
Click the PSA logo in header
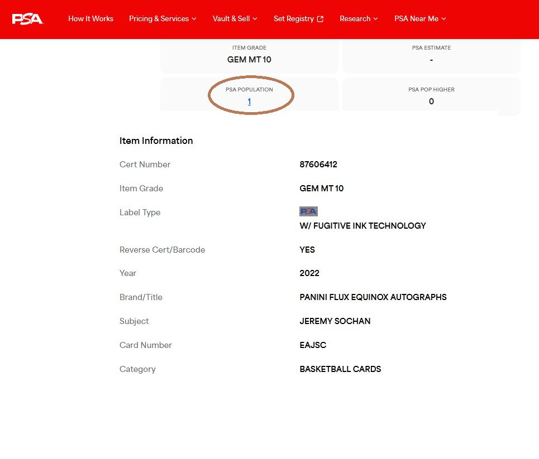pyautogui.click(x=27, y=19)
